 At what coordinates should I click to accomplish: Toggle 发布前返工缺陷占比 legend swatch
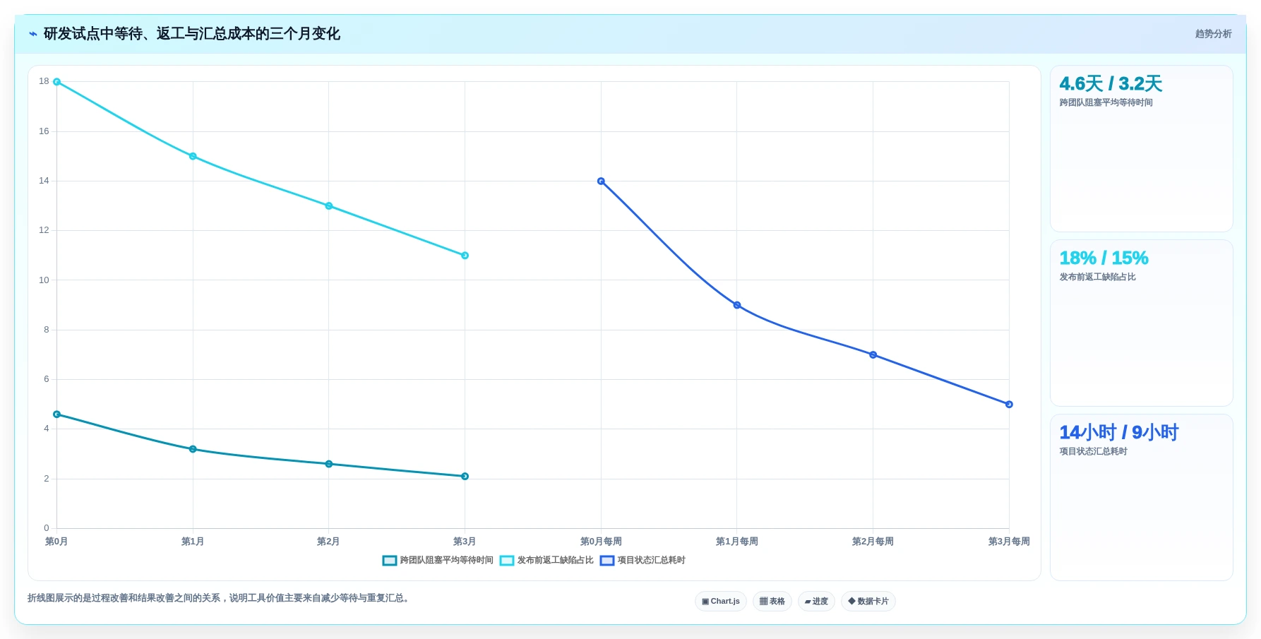[507, 561]
